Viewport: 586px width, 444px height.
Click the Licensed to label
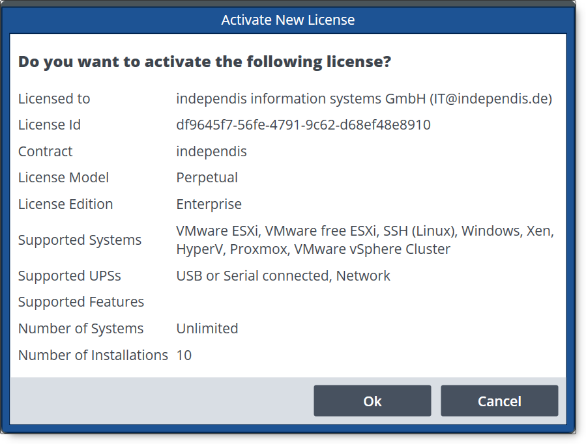(x=54, y=99)
